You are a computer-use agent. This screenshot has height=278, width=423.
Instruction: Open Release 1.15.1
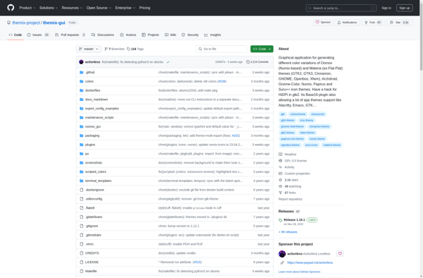pos(294,219)
